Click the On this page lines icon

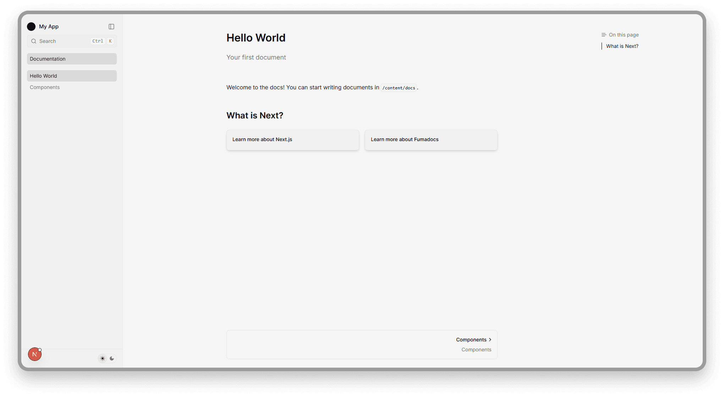coord(604,35)
